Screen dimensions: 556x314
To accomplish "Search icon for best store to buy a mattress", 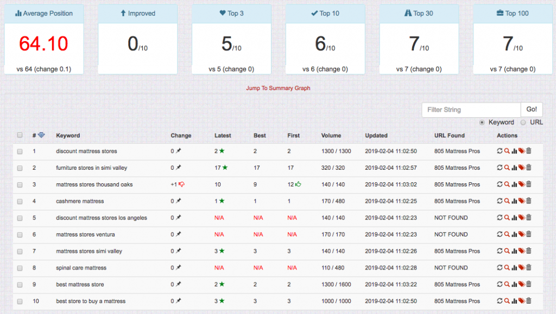I will pyautogui.click(x=507, y=300).
